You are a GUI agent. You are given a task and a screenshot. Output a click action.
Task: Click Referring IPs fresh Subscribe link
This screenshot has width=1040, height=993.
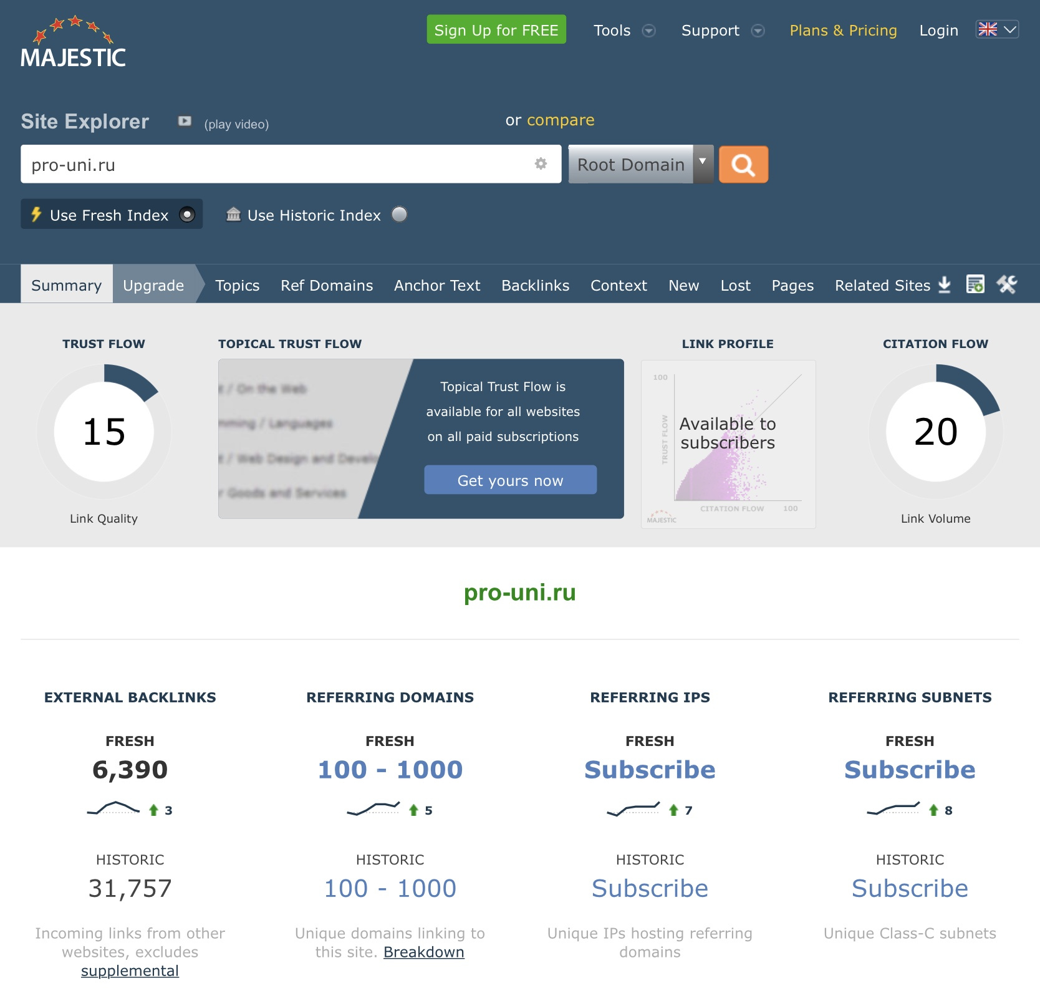pyautogui.click(x=650, y=769)
